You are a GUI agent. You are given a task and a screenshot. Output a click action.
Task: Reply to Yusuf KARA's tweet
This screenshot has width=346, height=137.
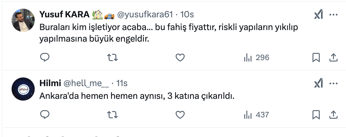pos(45,58)
